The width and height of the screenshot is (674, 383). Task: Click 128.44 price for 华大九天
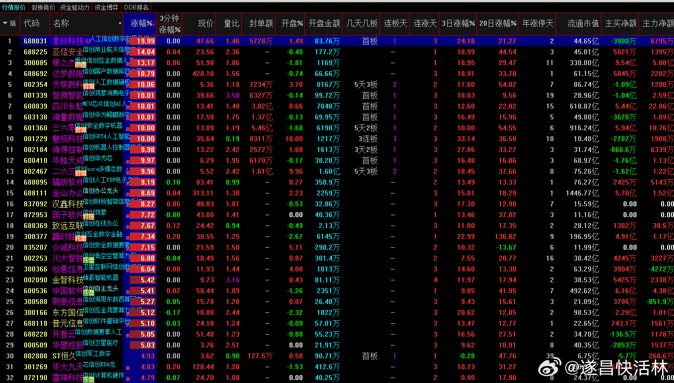[203, 367]
